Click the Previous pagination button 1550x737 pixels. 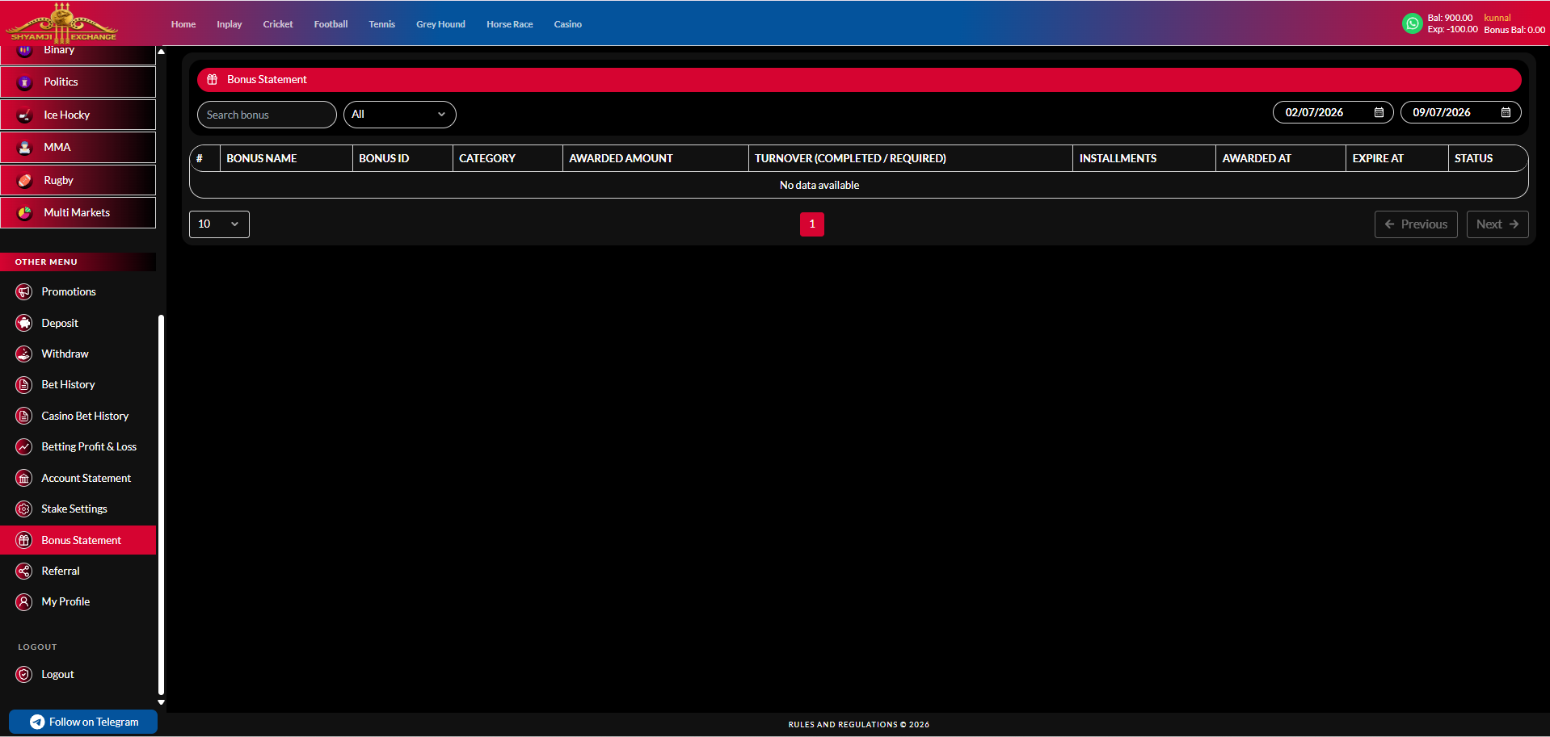click(1416, 224)
